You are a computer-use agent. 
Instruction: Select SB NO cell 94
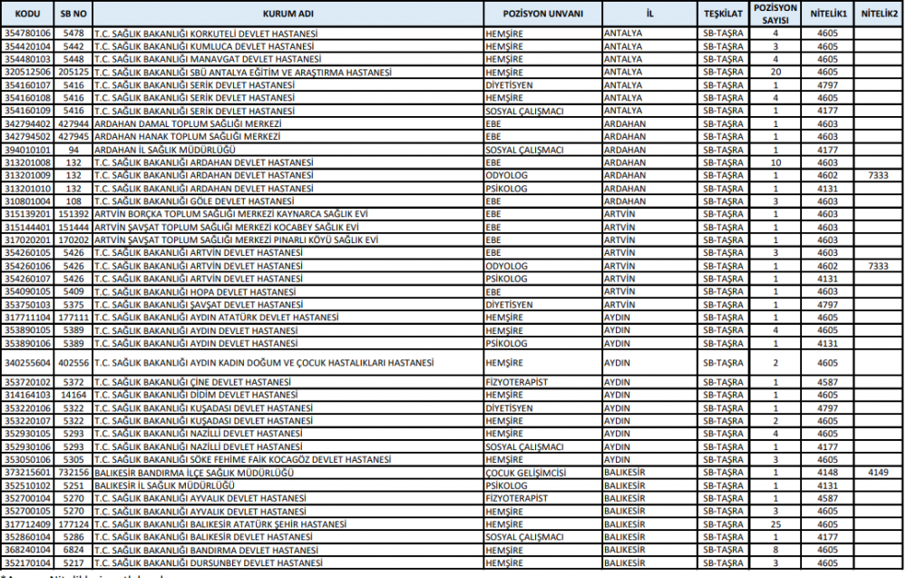pos(73,150)
